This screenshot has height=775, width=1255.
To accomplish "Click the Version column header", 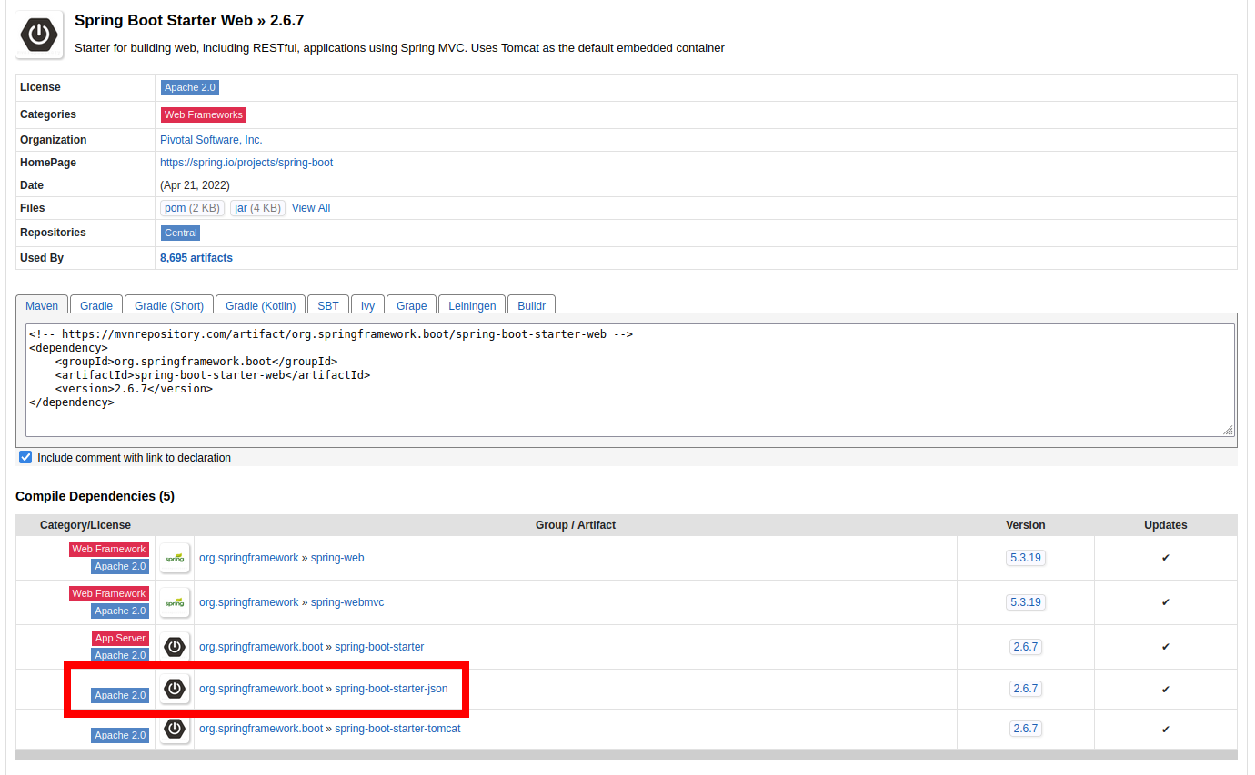I will [1026, 525].
